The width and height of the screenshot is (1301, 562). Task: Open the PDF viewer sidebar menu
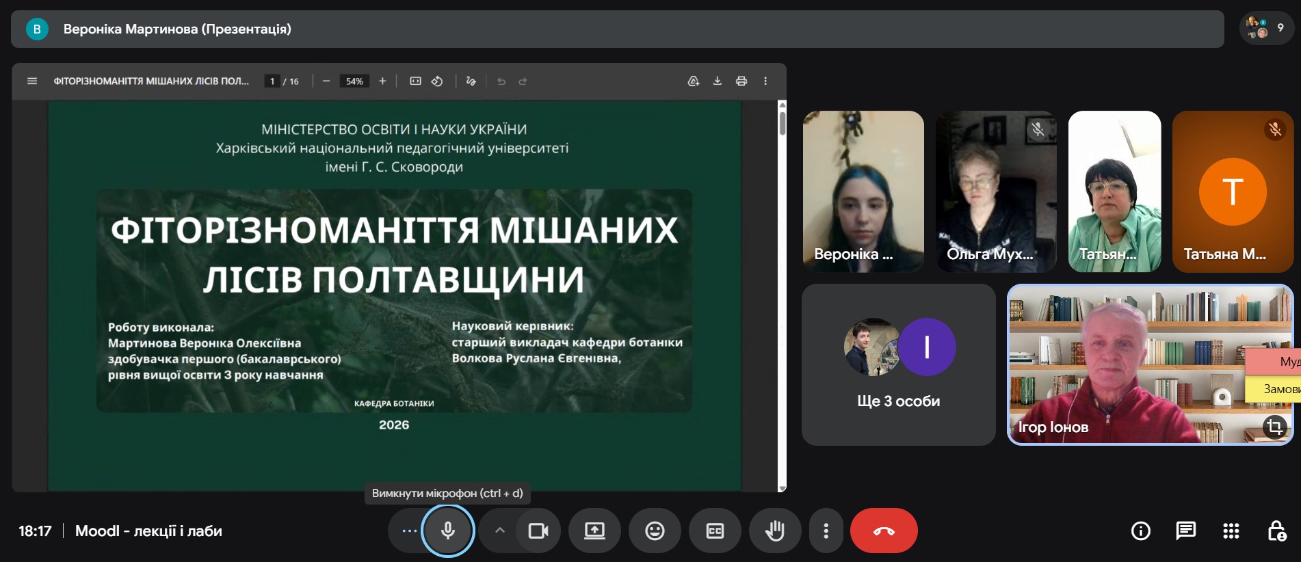coord(31,81)
